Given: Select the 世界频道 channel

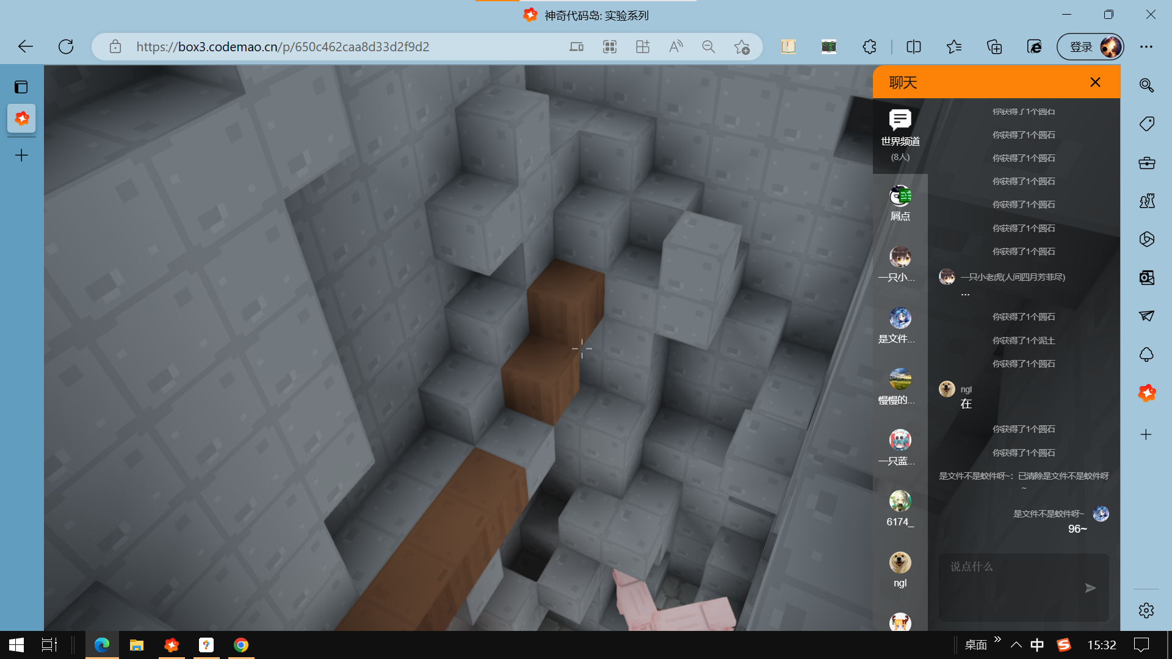Looking at the screenshot, I should point(900,135).
